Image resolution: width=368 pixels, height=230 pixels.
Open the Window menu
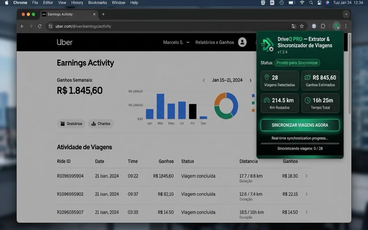click(118, 3)
